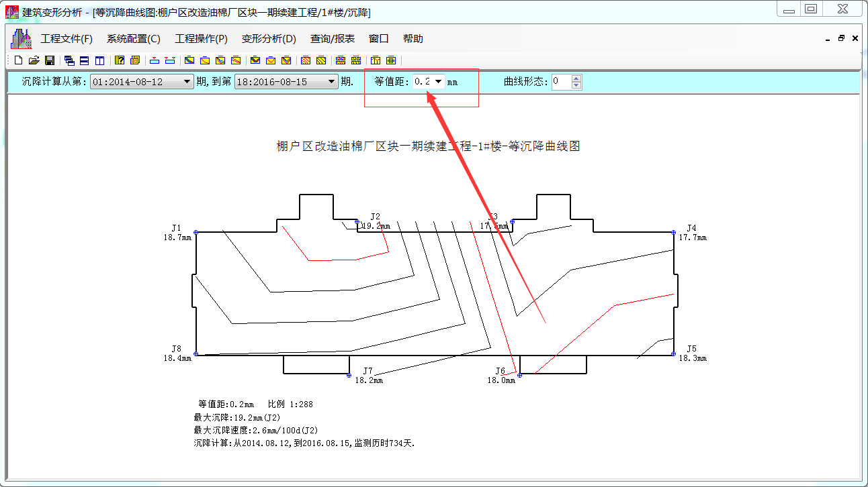Open the 窗口 menu

click(379, 39)
